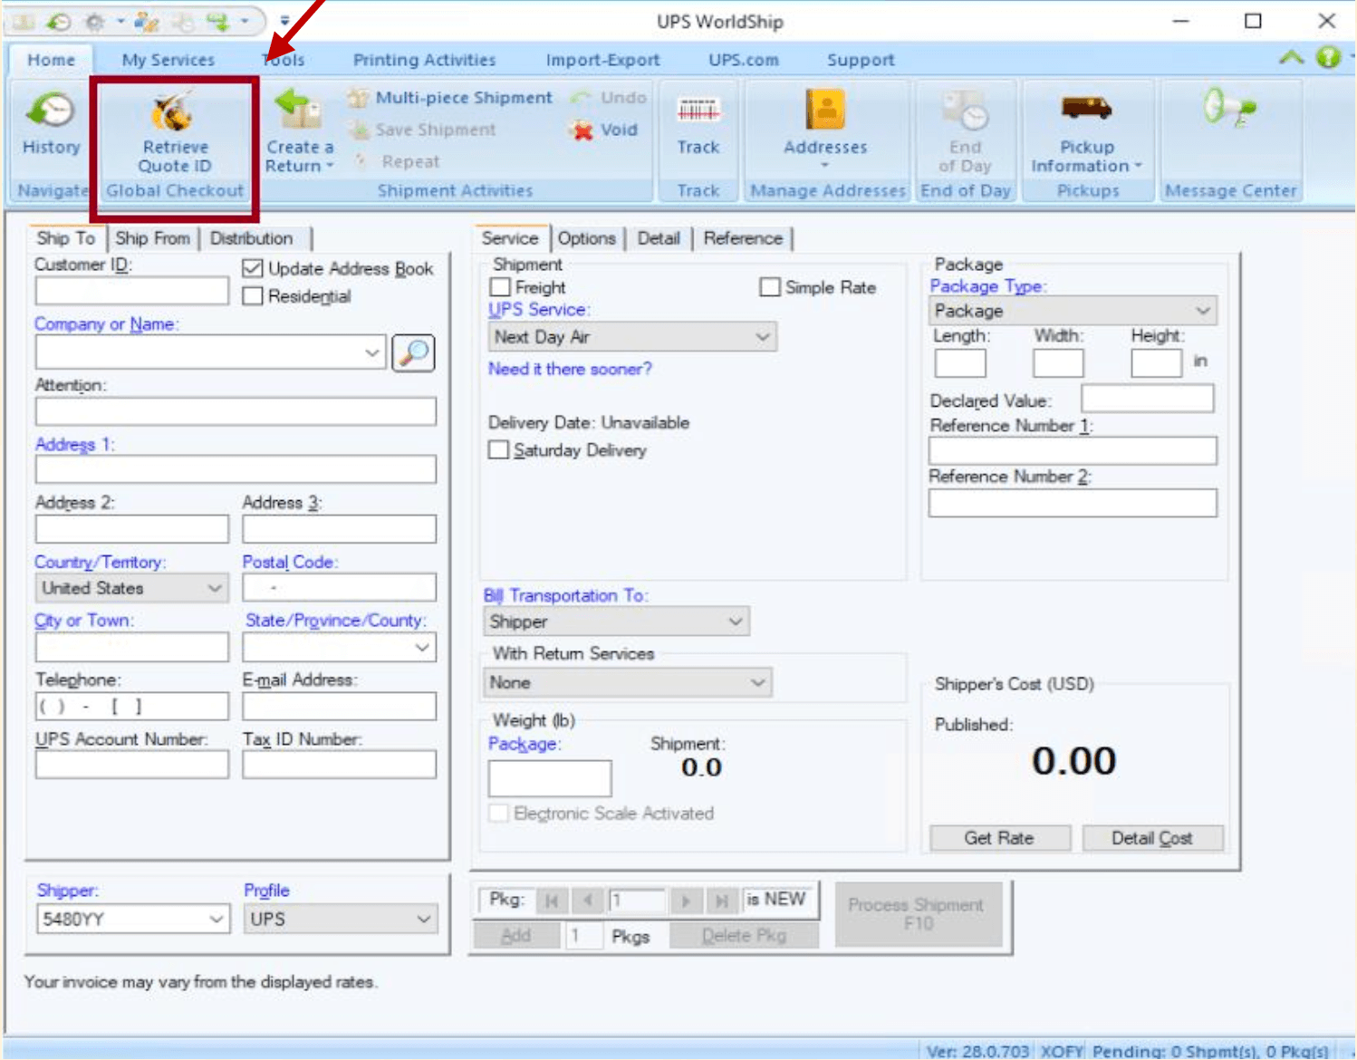1357x1060 pixels.
Task: Expand the State/Province/County dropdown
Action: (422, 647)
